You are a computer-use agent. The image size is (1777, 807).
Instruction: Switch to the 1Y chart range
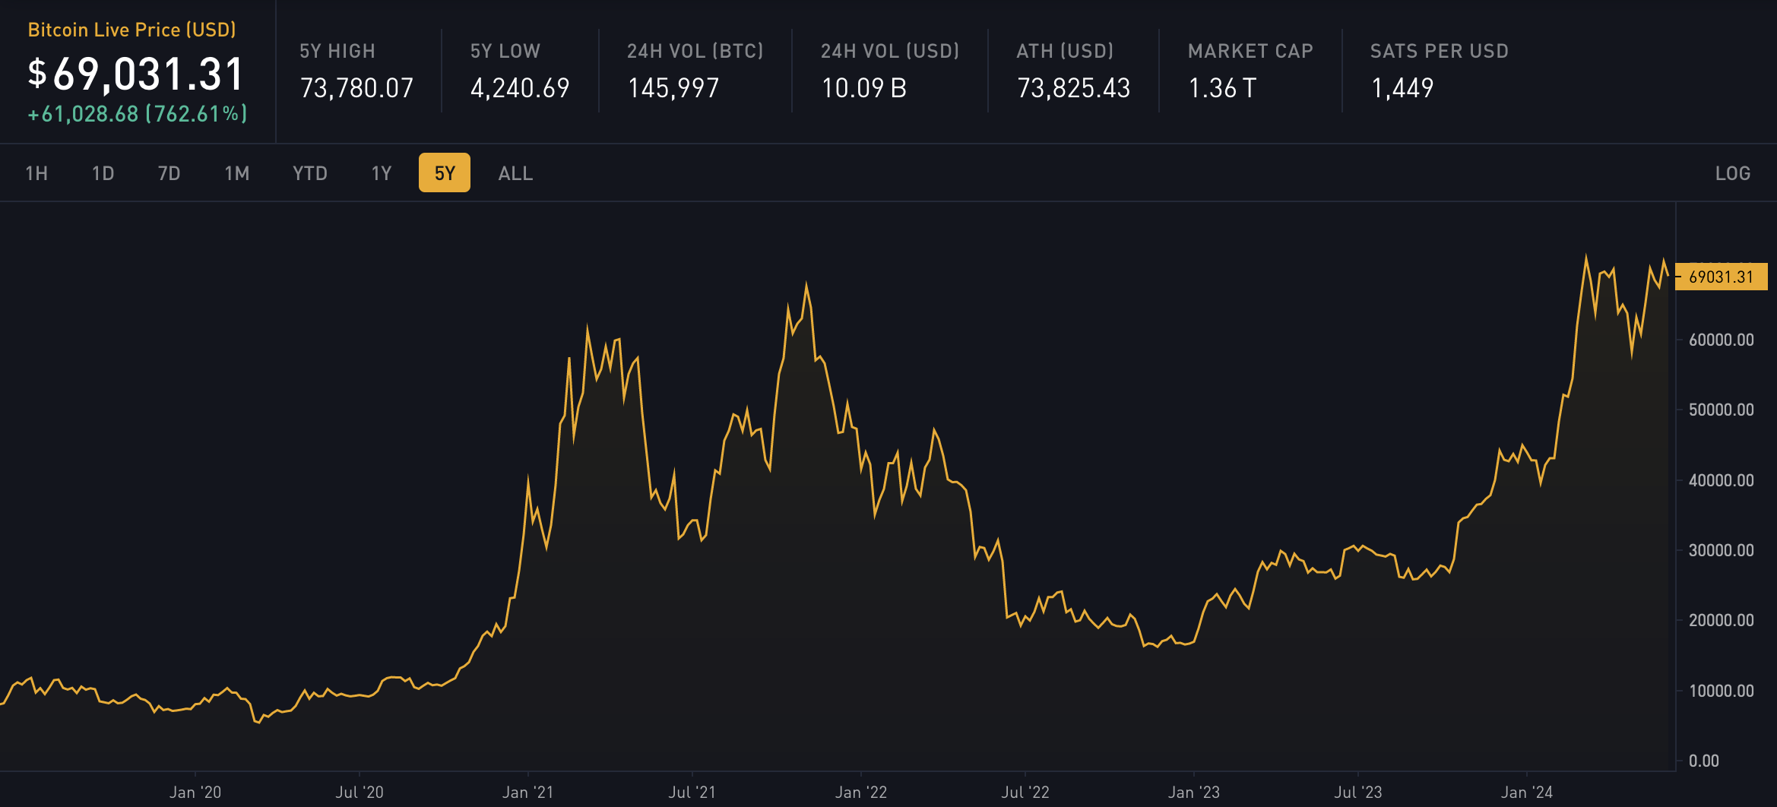click(x=382, y=173)
